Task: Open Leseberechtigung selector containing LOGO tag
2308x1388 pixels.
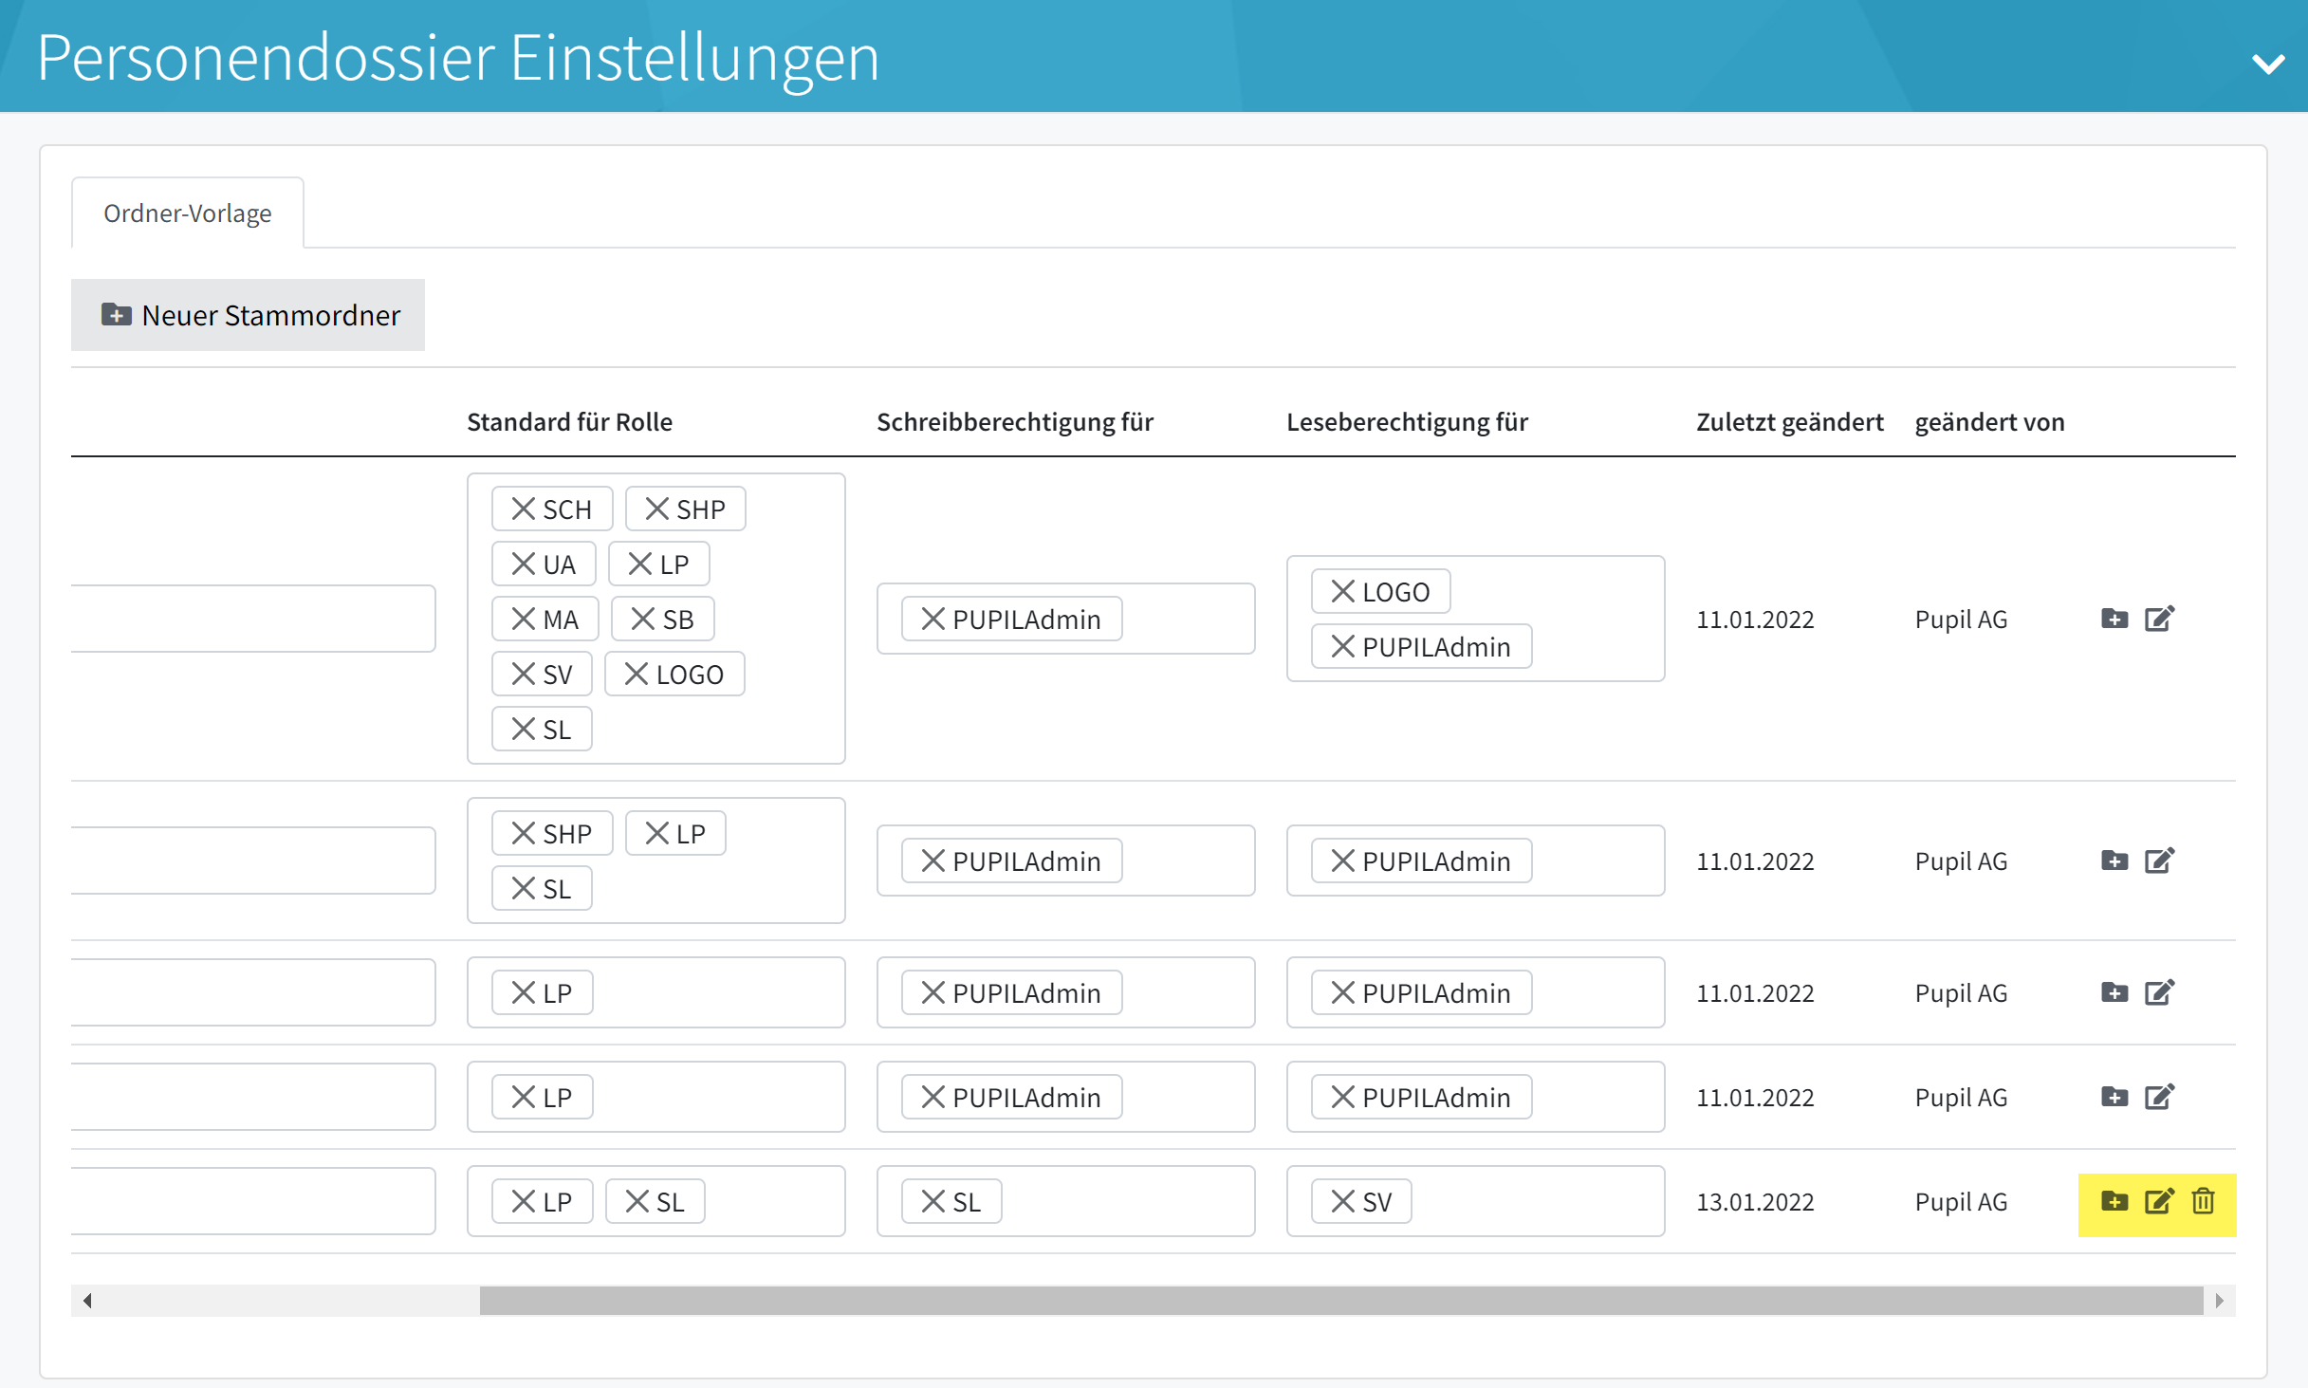Action: coord(1475,619)
